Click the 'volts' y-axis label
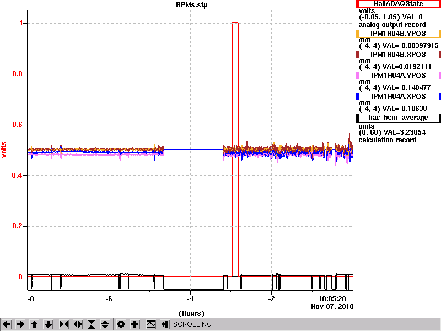Screen dimensions: 441x331 click(4, 150)
